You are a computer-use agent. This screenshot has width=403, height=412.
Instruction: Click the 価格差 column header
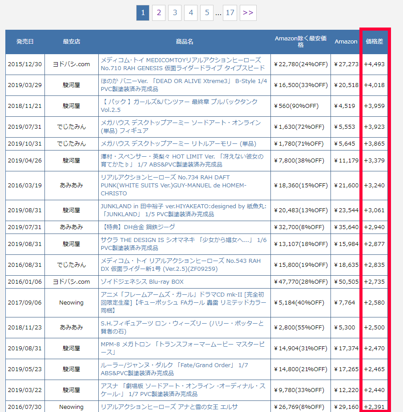374,41
